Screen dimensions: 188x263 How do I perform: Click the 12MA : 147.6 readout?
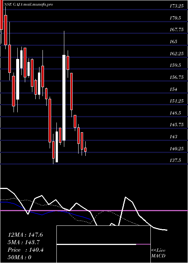point(25,235)
